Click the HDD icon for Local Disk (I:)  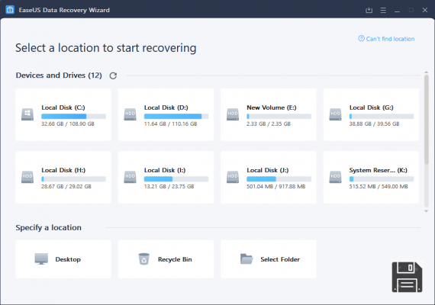130,177
